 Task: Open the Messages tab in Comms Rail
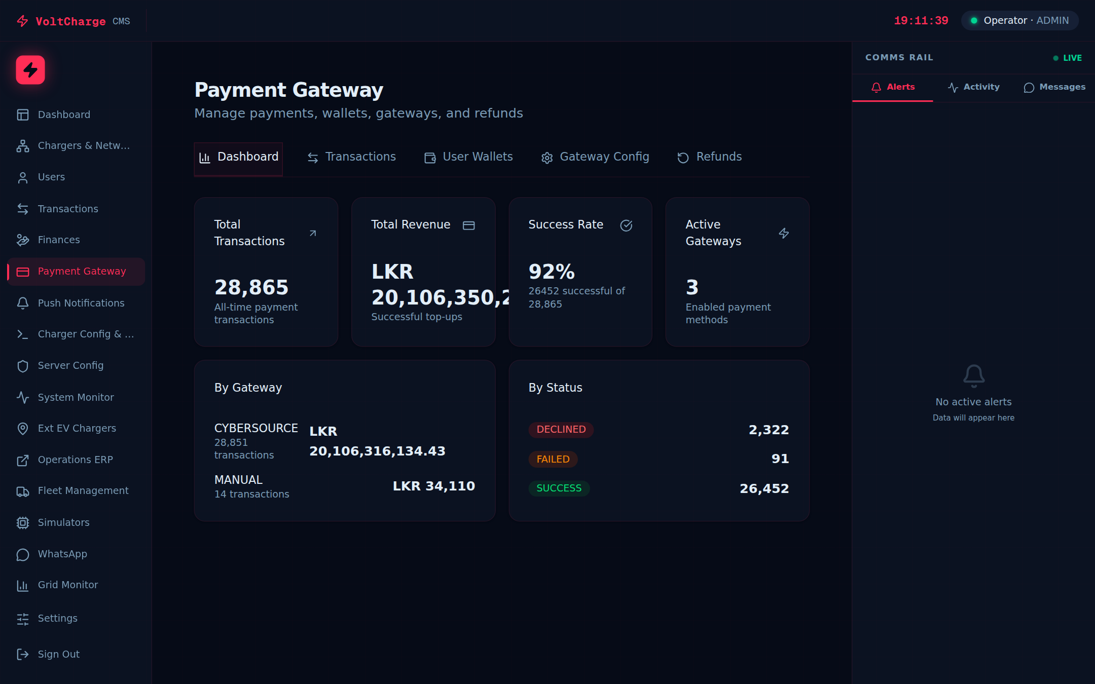[x=1054, y=87]
